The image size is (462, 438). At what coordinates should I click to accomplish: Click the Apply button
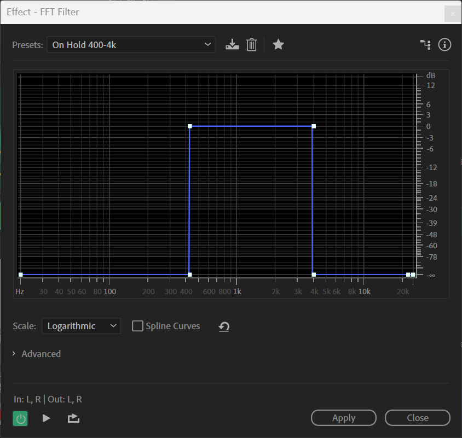coord(344,418)
